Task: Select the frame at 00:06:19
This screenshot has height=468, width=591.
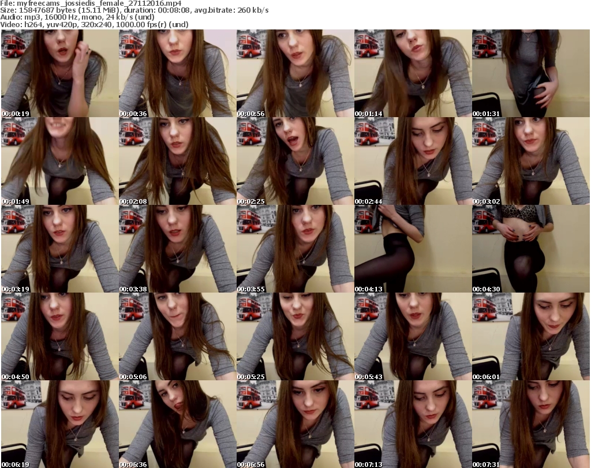Action: [x=60, y=424]
